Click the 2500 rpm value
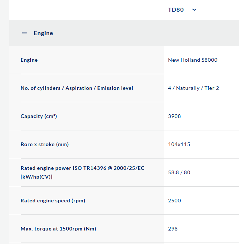 [x=174, y=201]
